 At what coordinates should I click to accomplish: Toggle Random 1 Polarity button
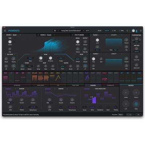tap(22, 107)
